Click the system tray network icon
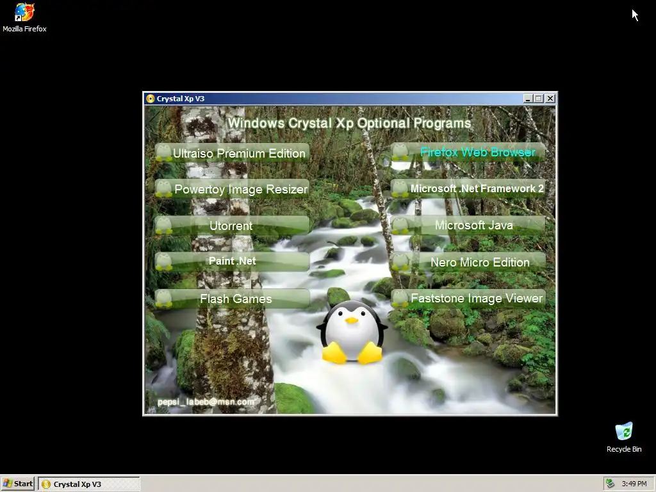The height and width of the screenshot is (492, 656). (611, 484)
